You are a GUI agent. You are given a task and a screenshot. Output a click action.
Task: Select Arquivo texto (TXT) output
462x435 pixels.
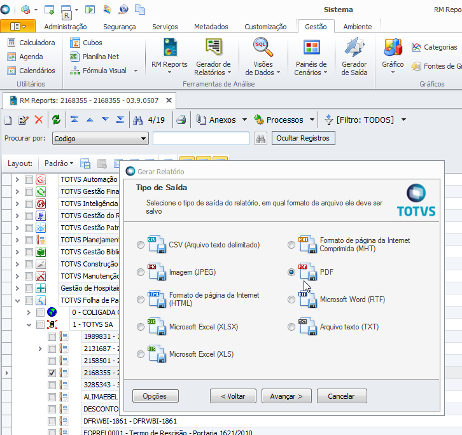(x=291, y=327)
